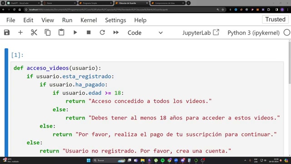Close the Cláusulas de Guardia tab
The image size is (291, 164).
tap(147, 3)
